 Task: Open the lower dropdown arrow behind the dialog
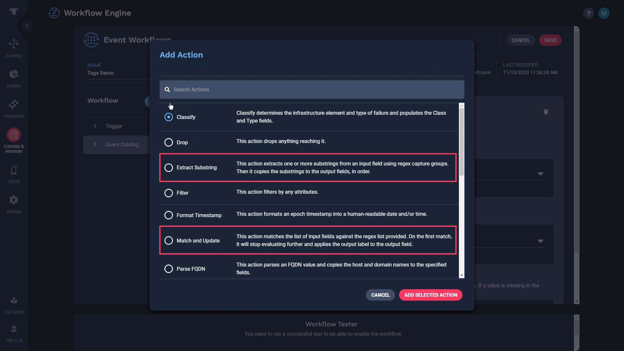point(540,241)
